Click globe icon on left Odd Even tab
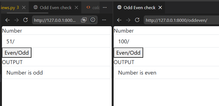This screenshot has height=106, width=219. 36,7
